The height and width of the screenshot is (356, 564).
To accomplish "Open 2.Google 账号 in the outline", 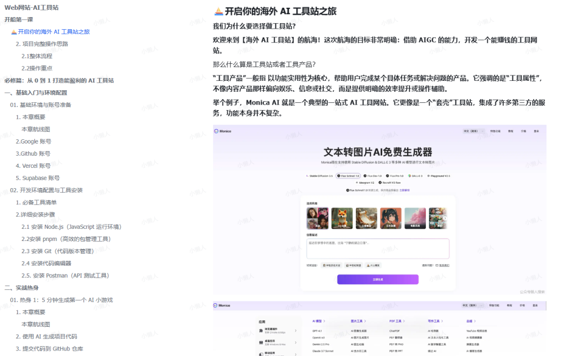I will pos(34,142).
